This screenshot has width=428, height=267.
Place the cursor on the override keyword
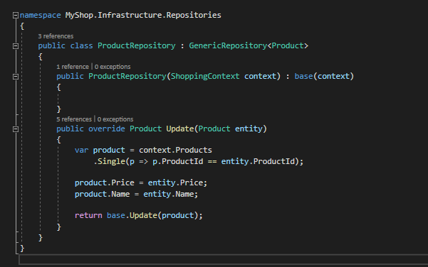(x=107, y=129)
